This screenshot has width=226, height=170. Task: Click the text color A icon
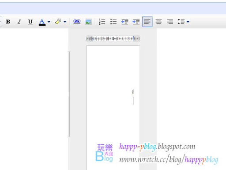[42, 22]
